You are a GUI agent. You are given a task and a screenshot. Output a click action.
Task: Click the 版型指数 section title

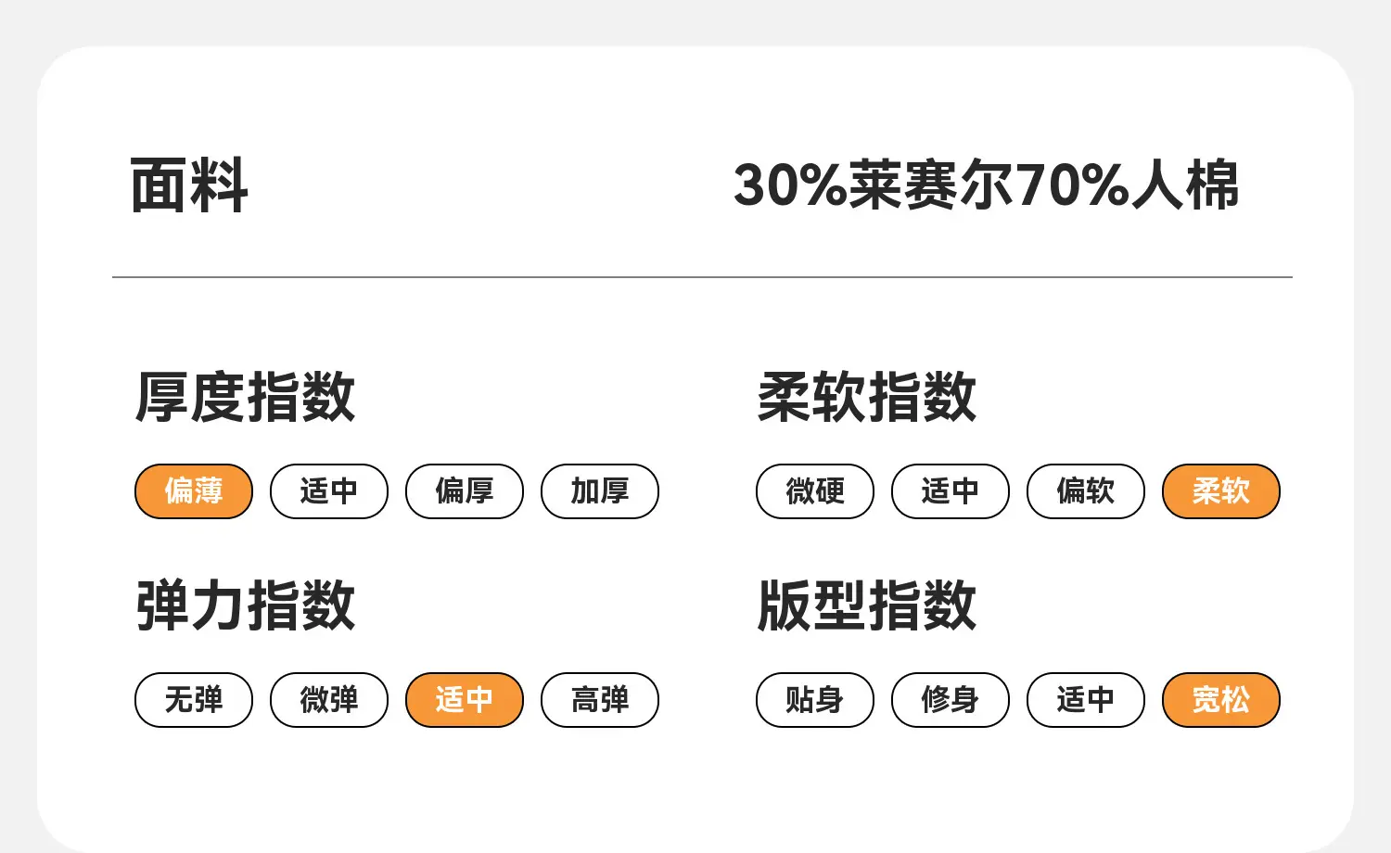coord(867,605)
